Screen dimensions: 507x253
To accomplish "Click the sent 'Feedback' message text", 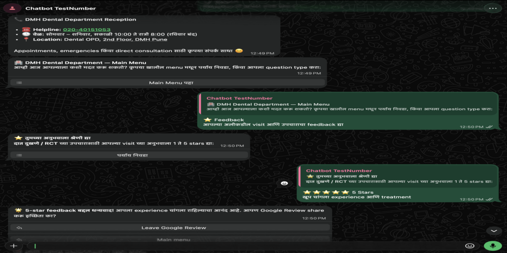I will [229, 120].
